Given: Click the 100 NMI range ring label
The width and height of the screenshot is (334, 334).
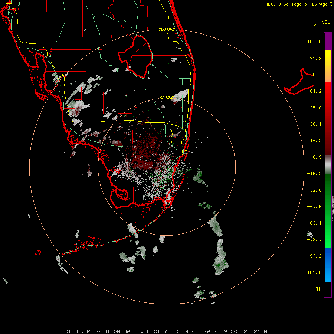Looking at the screenshot, I should pyautogui.click(x=167, y=29).
